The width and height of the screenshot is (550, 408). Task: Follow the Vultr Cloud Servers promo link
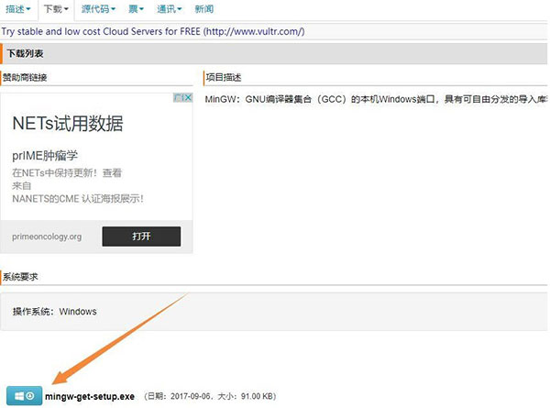(153, 31)
